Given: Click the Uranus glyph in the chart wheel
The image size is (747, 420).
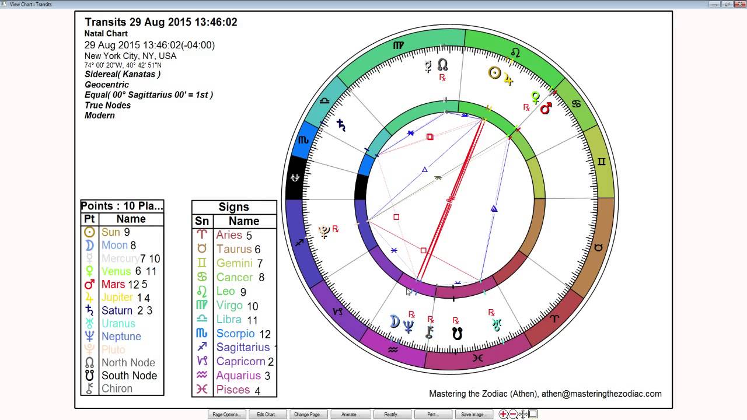Looking at the screenshot, I should click(497, 325).
